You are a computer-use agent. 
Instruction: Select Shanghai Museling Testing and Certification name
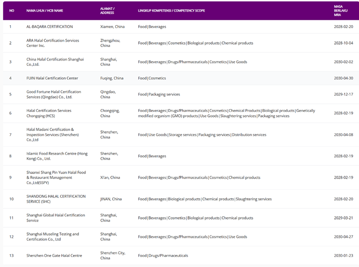pos(52,236)
